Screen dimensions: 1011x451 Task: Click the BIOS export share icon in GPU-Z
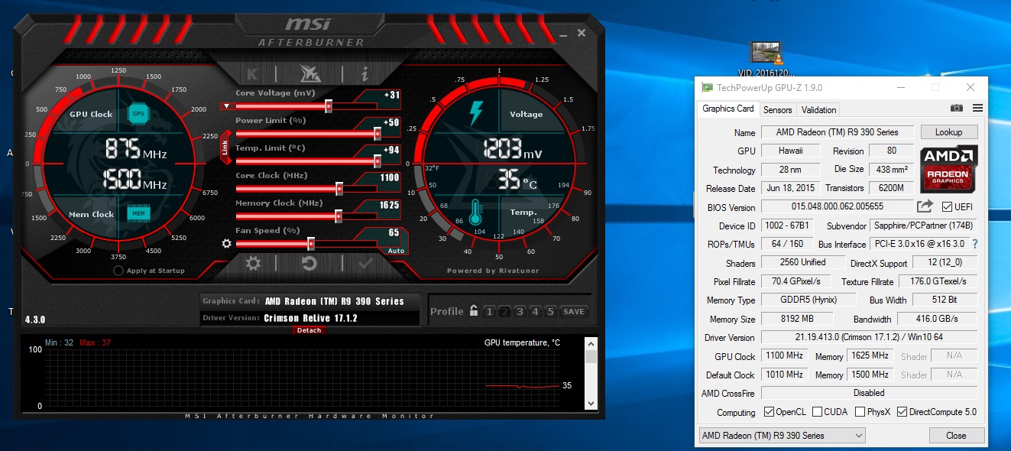925,206
